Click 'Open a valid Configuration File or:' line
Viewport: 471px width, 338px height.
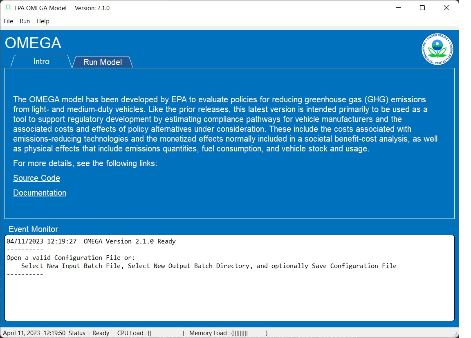(71, 258)
